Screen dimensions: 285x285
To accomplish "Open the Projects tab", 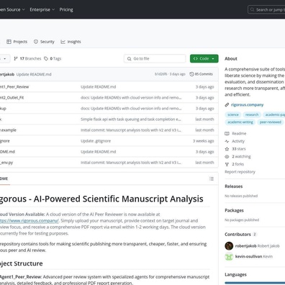I will [x=17, y=42].
